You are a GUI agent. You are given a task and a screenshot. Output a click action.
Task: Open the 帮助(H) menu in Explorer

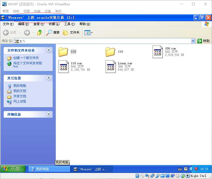85,24
